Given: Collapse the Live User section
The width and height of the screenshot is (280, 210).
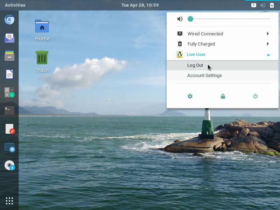Looking at the screenshot, I should click(268, 55).
